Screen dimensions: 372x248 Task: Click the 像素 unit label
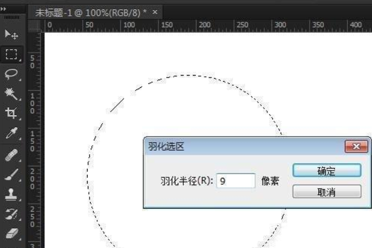(x=270, y=181)
